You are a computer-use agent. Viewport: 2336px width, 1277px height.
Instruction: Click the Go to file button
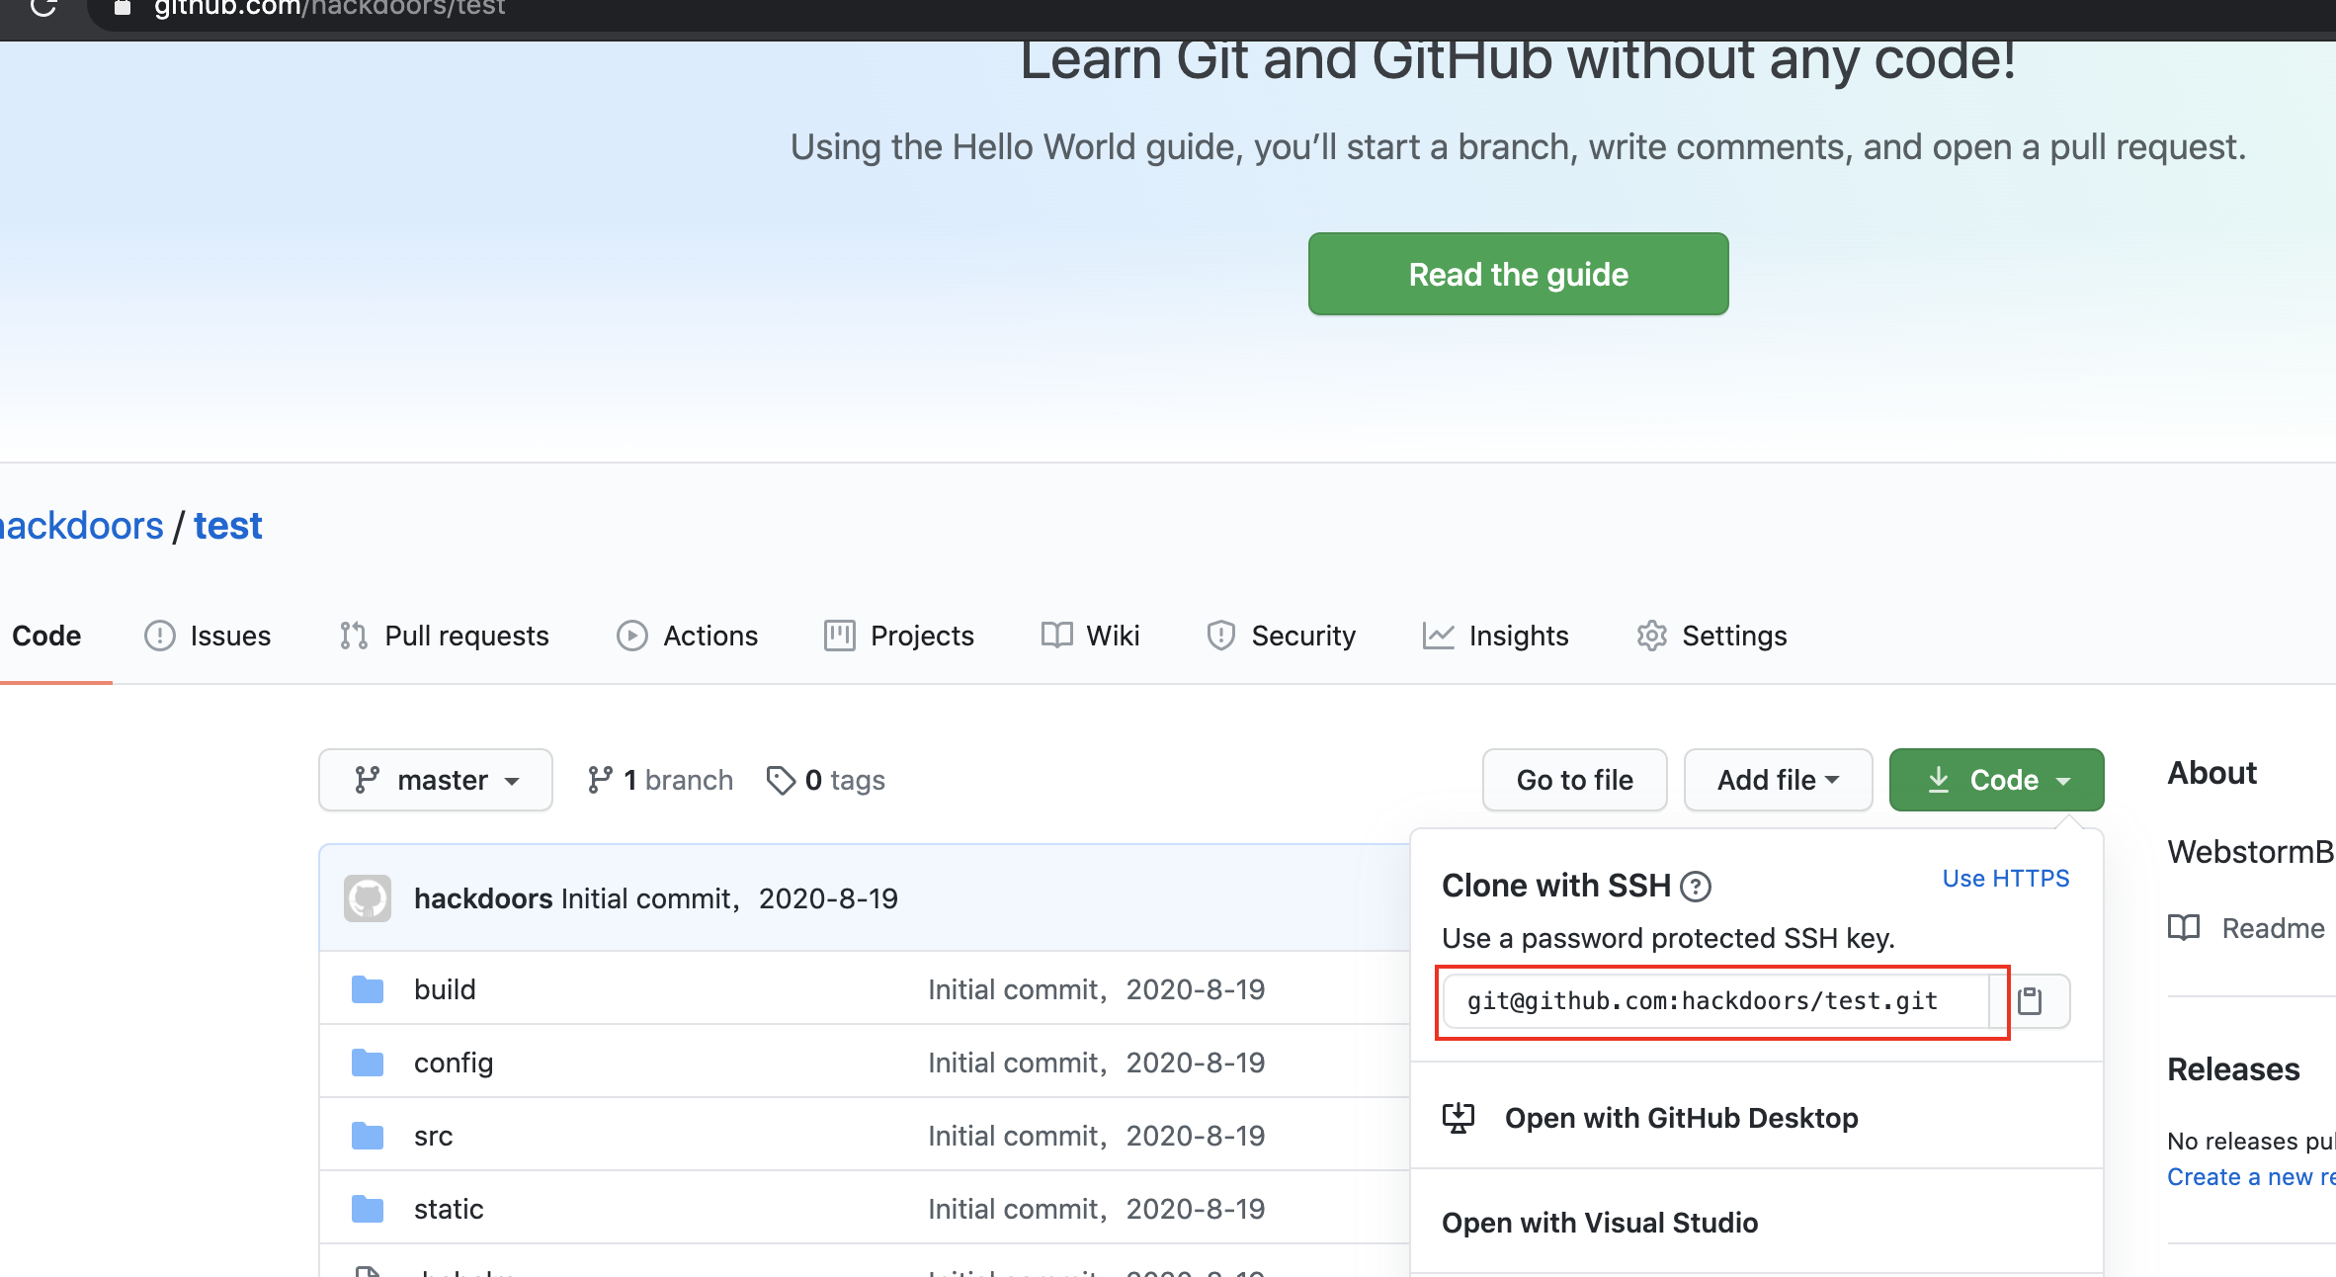click(1574, 780)
